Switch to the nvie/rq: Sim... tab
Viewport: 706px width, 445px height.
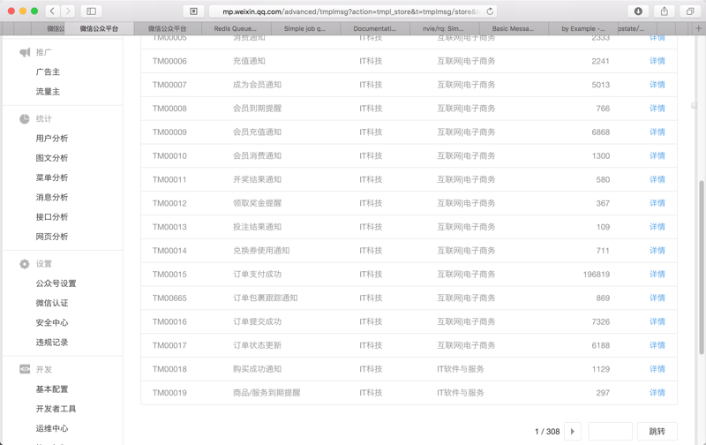[444, 28]
